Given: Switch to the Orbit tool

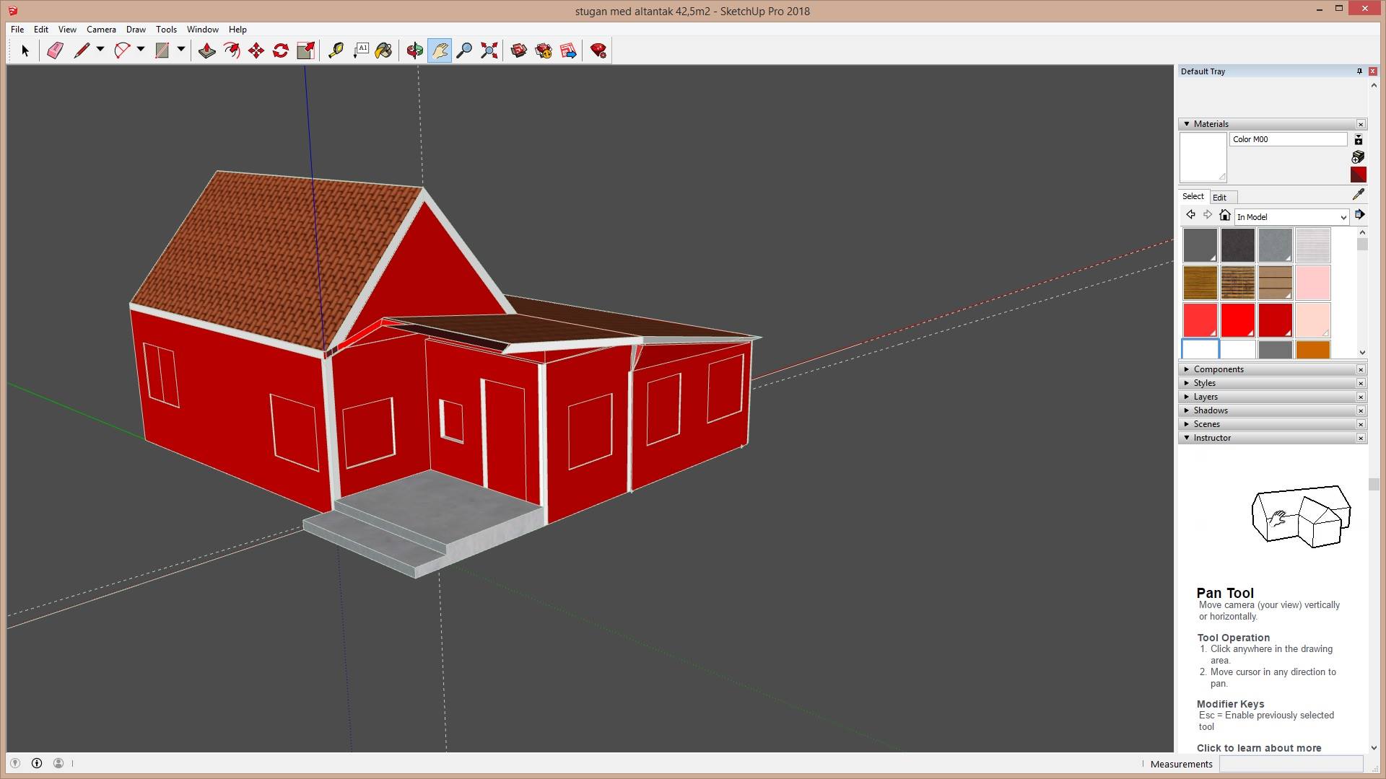Looking at the screenshot, I should [x=414, y=50].
